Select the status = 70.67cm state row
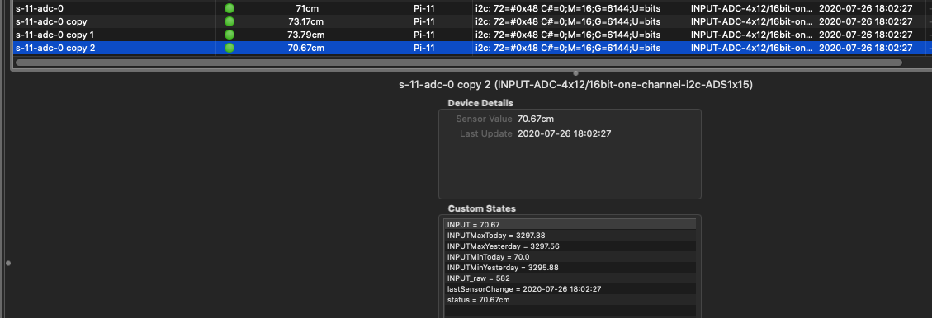 pos(570,300)
